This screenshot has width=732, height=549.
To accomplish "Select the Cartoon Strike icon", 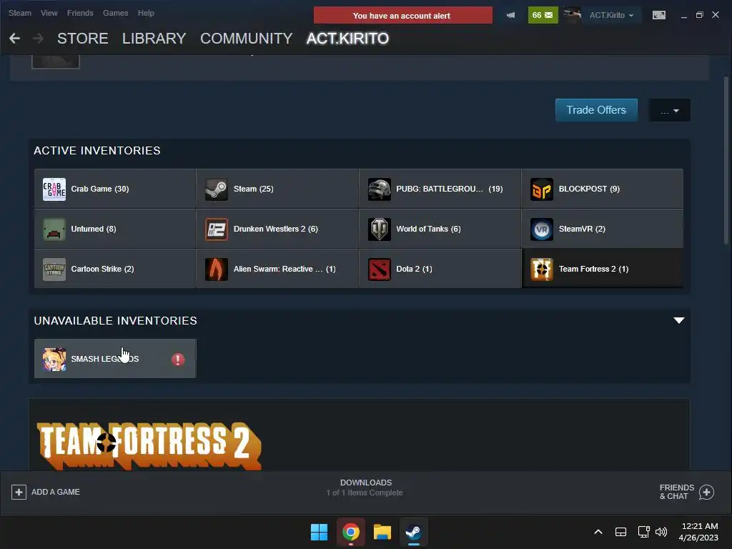I will click(54, 269).
